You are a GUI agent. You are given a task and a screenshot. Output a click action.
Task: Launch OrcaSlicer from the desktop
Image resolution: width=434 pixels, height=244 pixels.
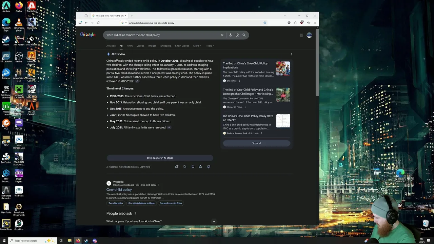click(x=19, y=225)
